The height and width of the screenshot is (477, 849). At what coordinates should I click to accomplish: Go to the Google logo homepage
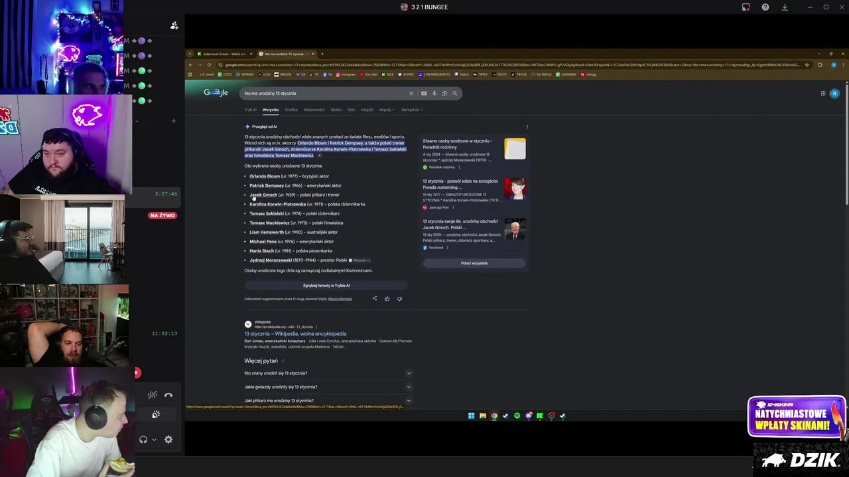coord(216,93)
